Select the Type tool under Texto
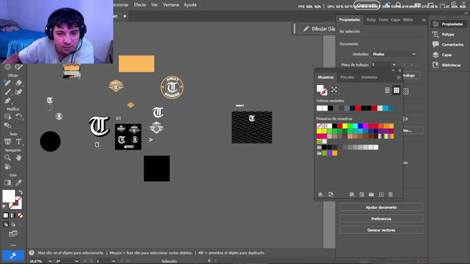This screenshot has width=470, height=264. tap(19, 142)
